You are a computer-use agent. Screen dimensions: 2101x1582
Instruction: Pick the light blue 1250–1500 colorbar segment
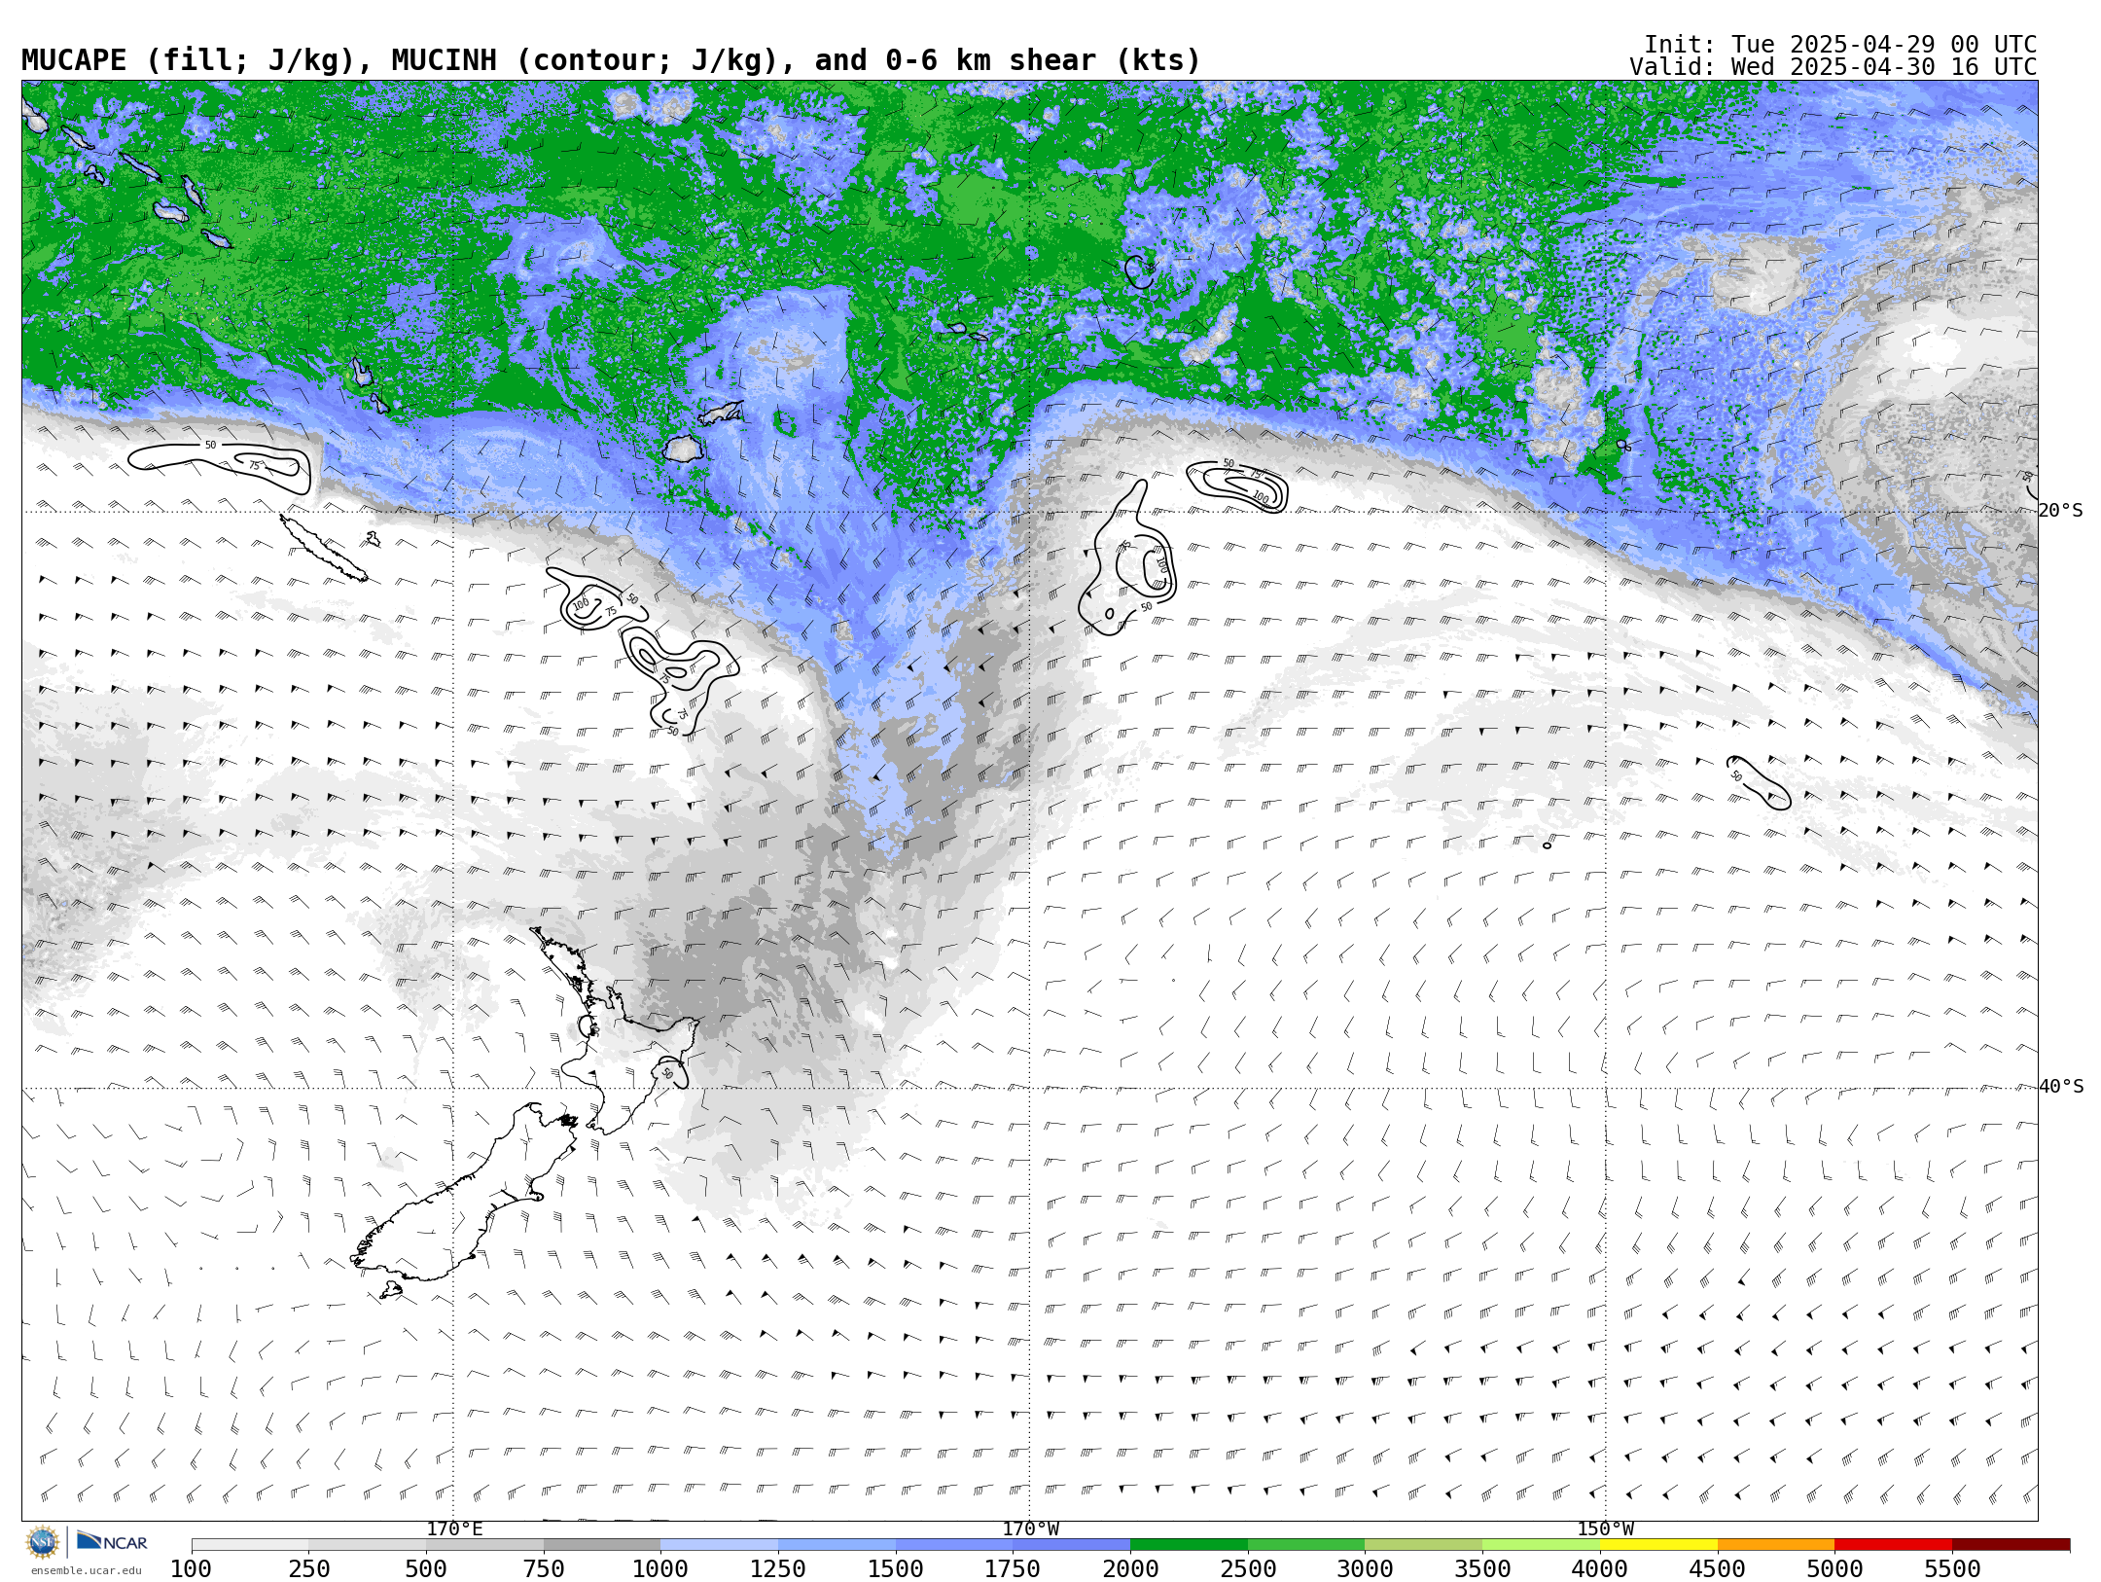coord(837,1545)
